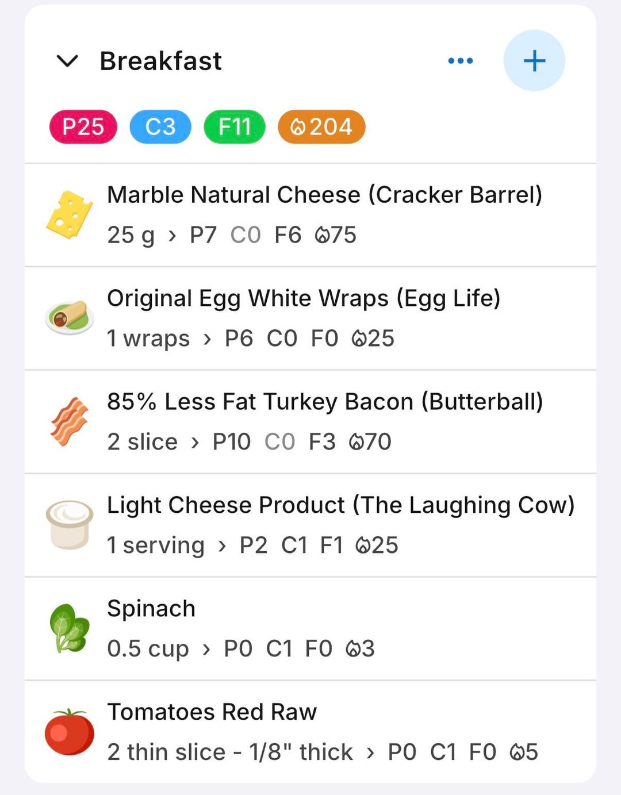Tap the orange 204 calories badge

pos(321,126)
